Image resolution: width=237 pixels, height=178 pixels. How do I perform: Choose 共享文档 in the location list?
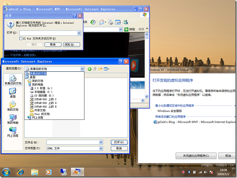(40, 110)
